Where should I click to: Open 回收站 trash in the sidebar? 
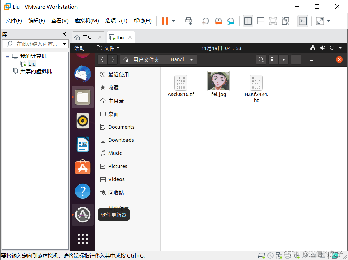128,193
